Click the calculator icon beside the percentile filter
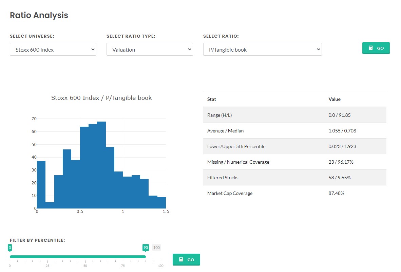Screen dimensions: 401x272 tap(182, 259)
